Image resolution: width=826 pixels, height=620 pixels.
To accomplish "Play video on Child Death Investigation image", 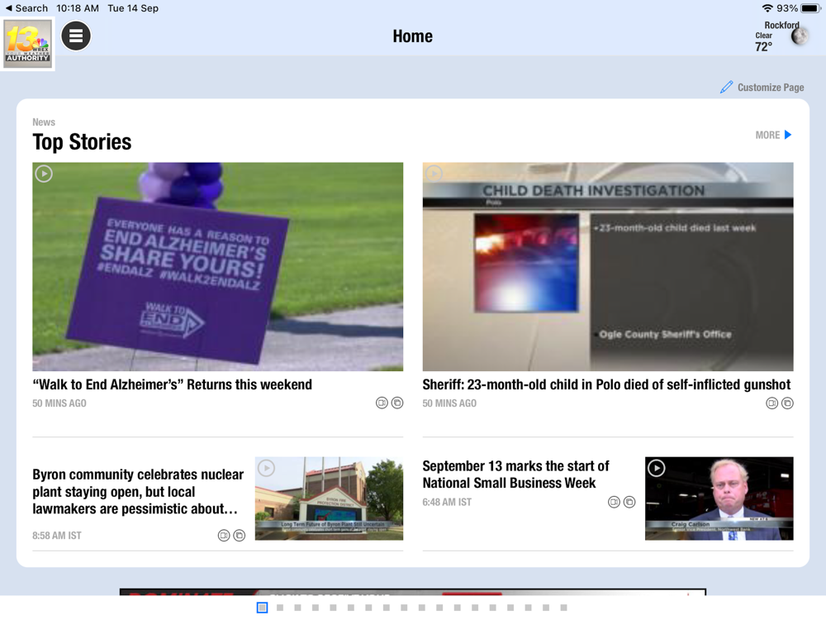I will point(434,174).
